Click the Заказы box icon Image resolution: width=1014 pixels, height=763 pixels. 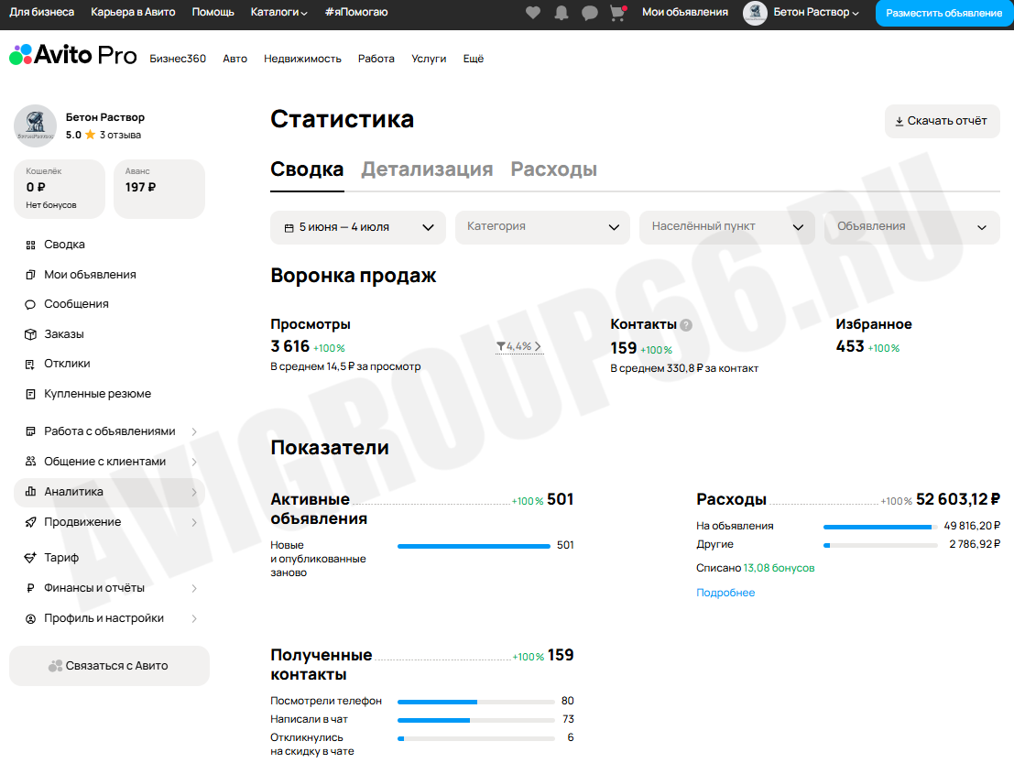pyautogui.click(x=30, y=334)
